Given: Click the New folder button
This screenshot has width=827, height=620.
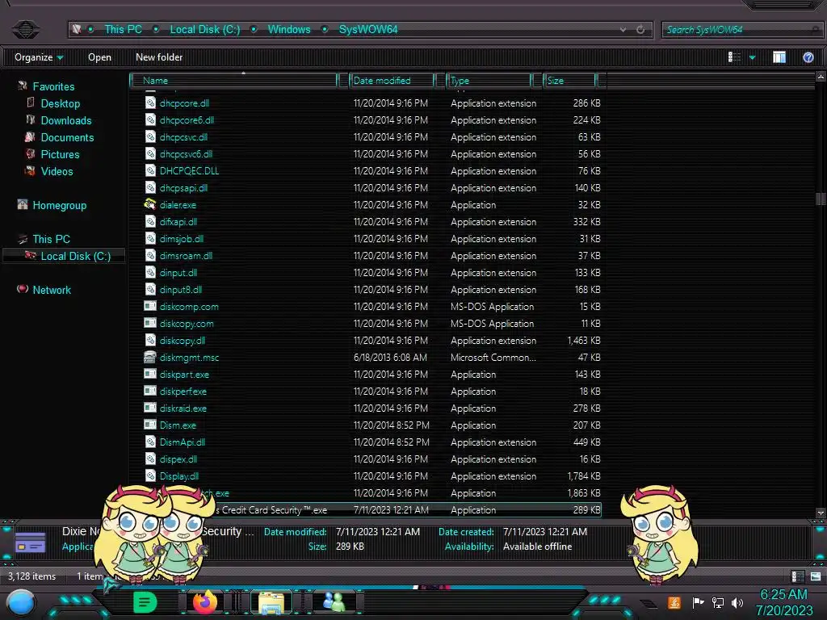Looking at the screenshot, I should pyautogui.click(x=159, y=57).
